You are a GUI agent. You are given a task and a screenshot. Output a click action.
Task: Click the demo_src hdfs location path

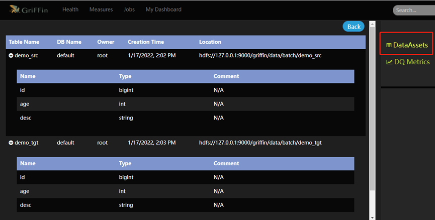tap(260, 55)
